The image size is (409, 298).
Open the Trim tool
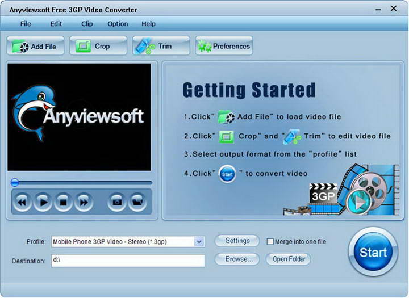pos(161,46)
